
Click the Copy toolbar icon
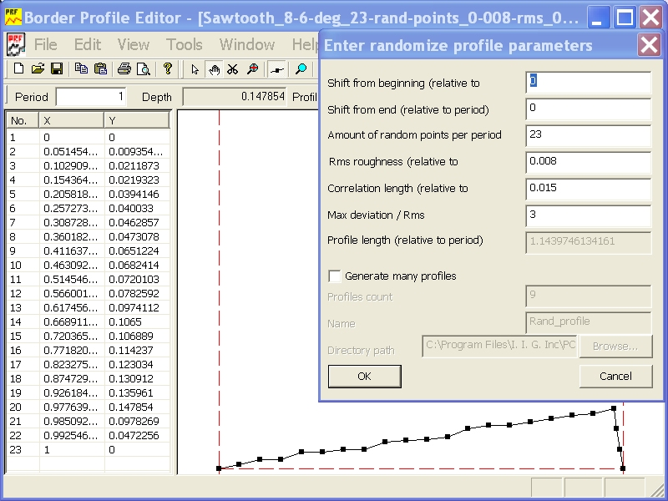[x=81, y=68]
